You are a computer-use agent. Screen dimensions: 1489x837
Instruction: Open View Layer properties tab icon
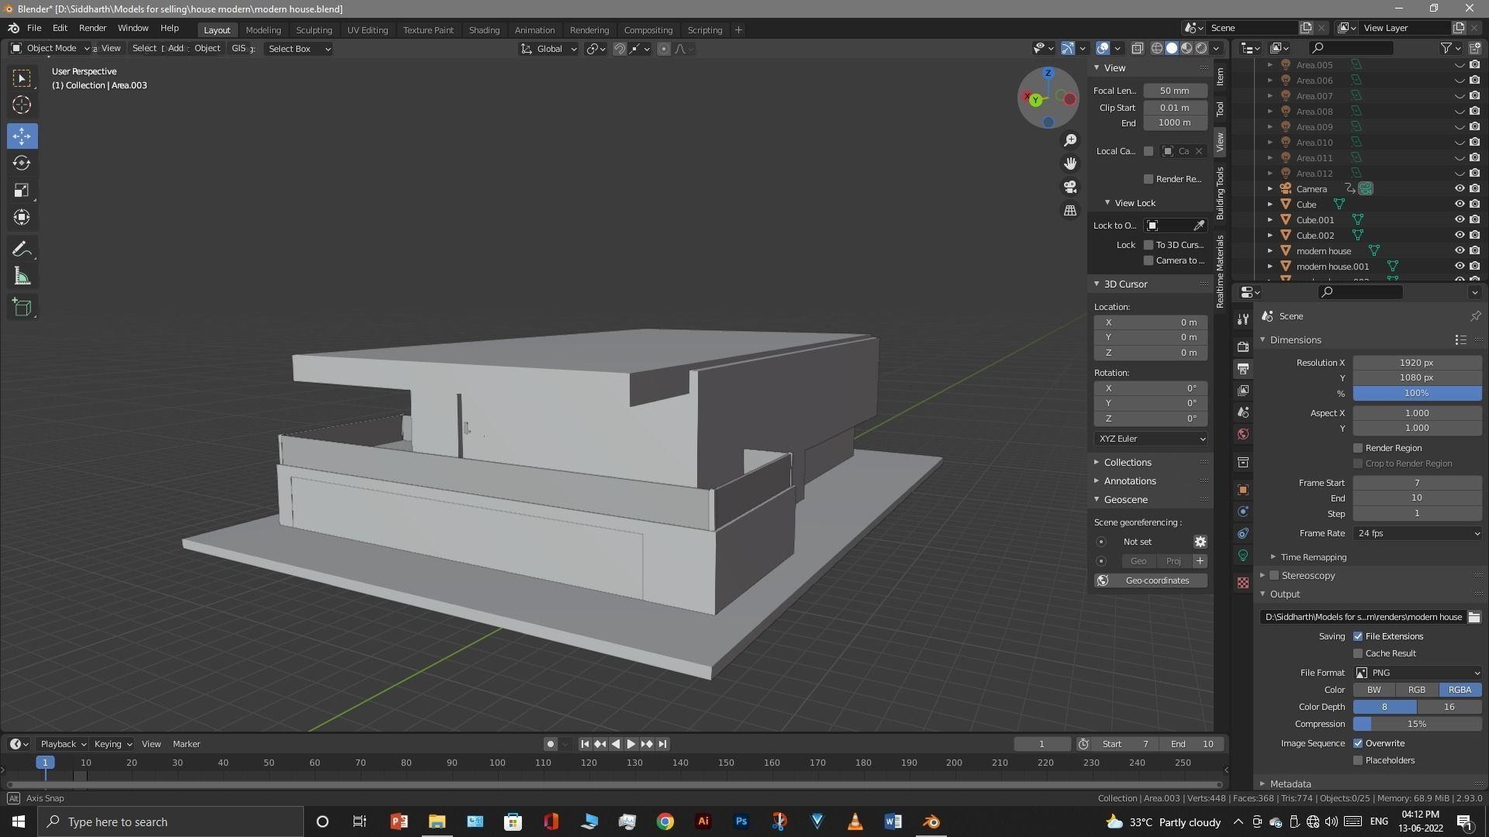pos(1243,391)
